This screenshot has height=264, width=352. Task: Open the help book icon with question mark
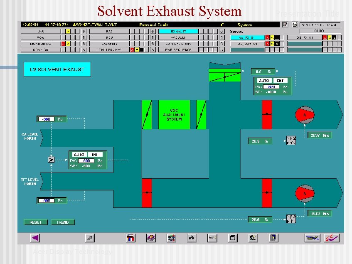[x=151, y=238]
